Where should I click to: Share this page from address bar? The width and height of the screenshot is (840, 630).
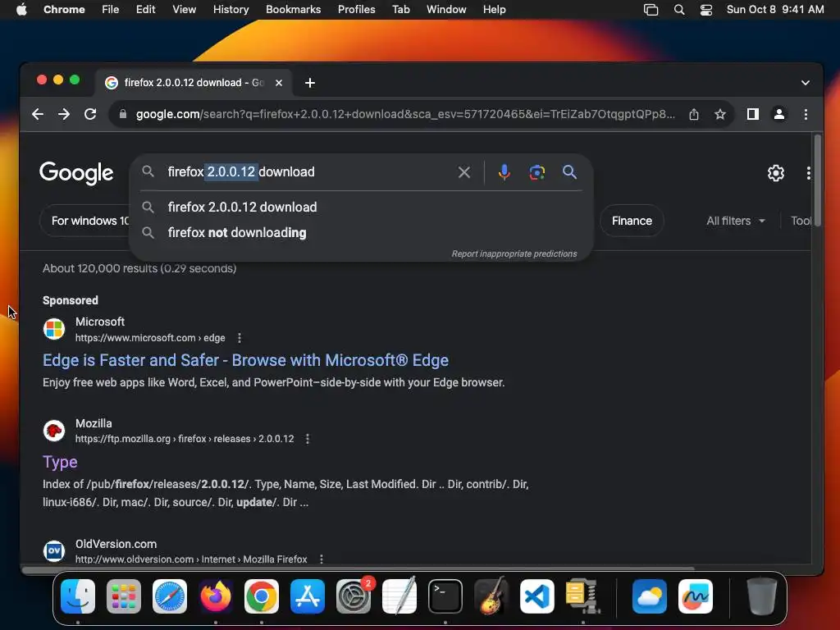click(x=694, y=114)
